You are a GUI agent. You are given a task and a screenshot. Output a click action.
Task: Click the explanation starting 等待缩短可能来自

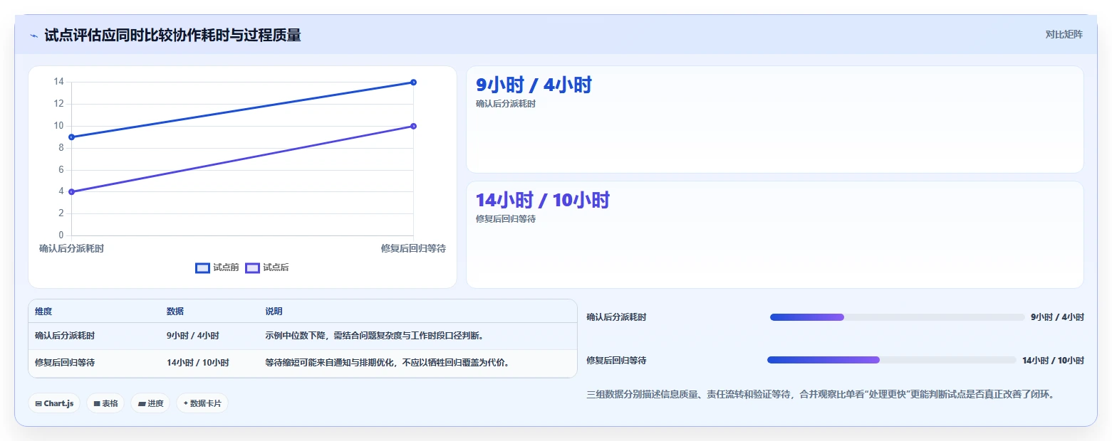click(390, 363)
